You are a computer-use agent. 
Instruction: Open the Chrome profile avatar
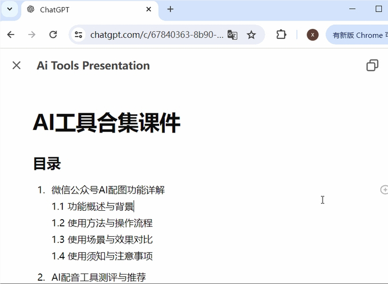tap(313, 35)
